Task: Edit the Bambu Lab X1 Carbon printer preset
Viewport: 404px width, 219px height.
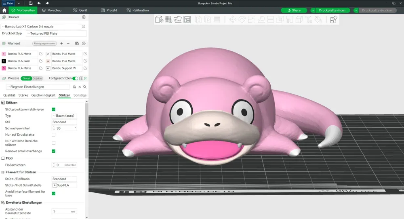Action: coord(84,26)
